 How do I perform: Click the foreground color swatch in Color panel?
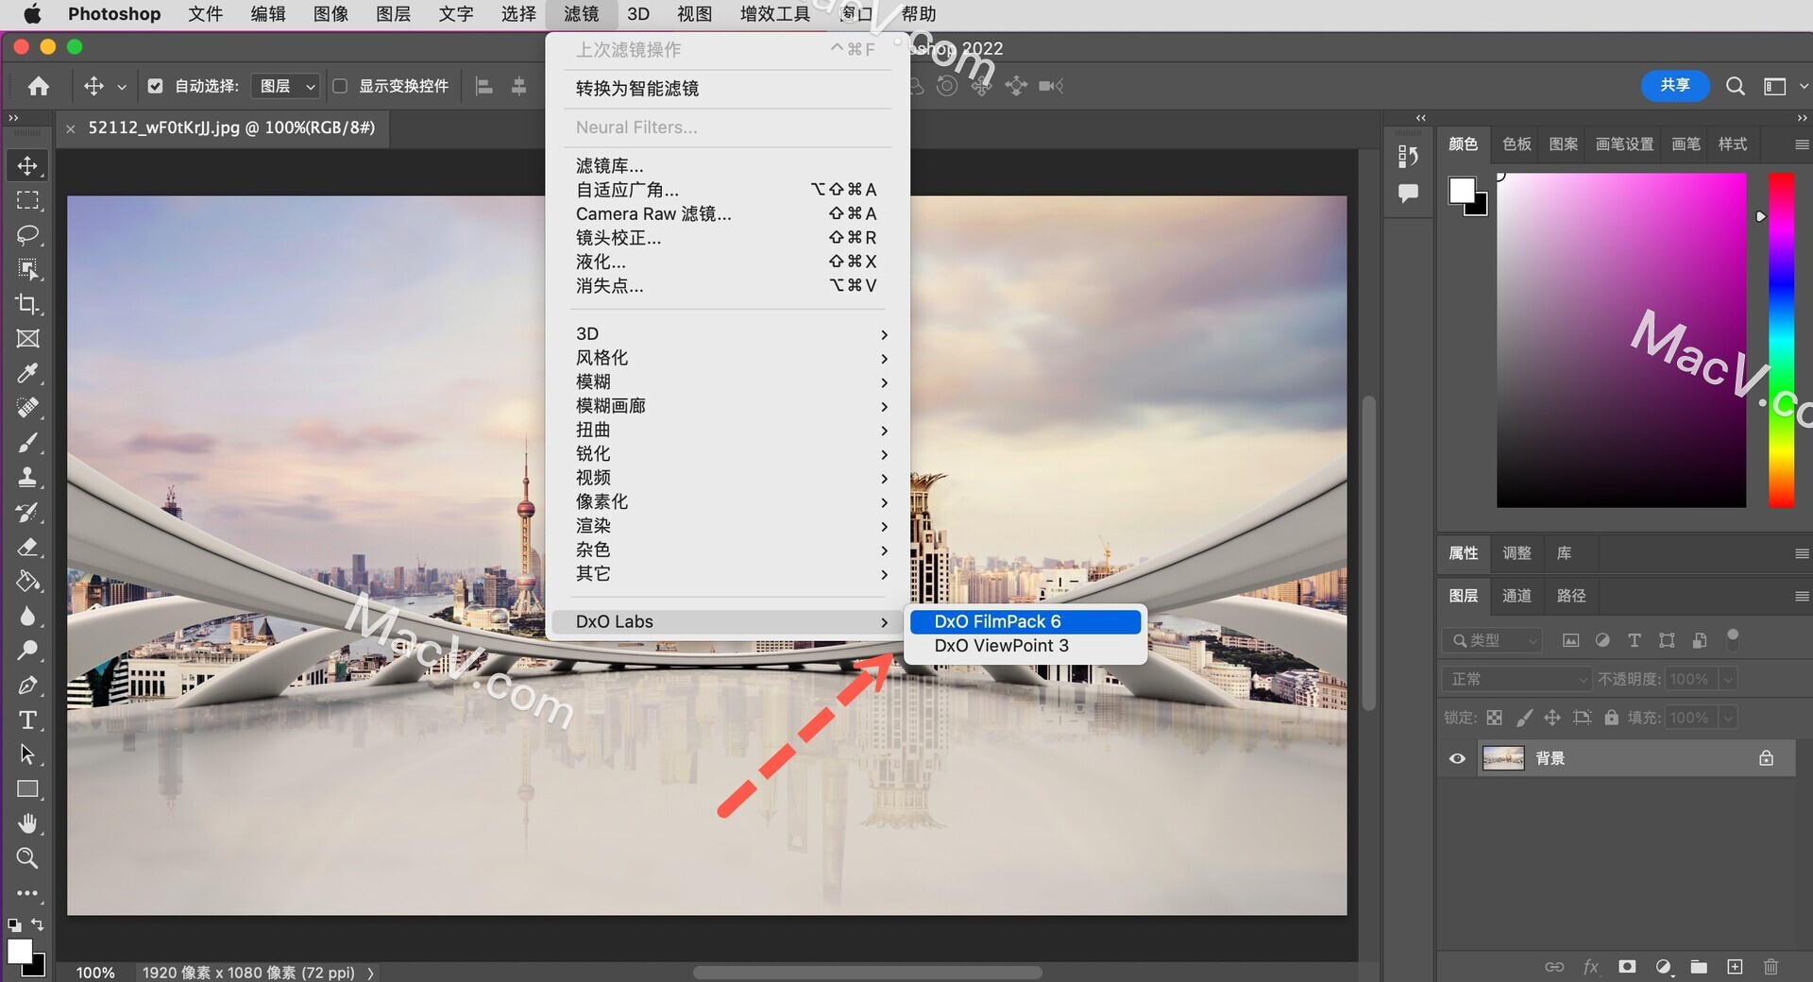(1462, 191)
